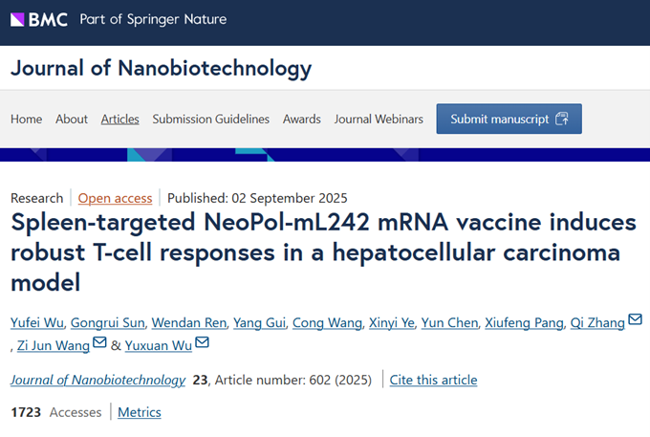The width and height of the screenshot is (650, 437).
Task: Open the Home menu item
Action: pos(27,120)
